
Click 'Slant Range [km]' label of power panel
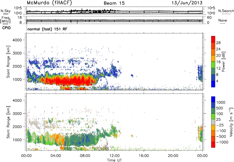(x=8, y=62)
